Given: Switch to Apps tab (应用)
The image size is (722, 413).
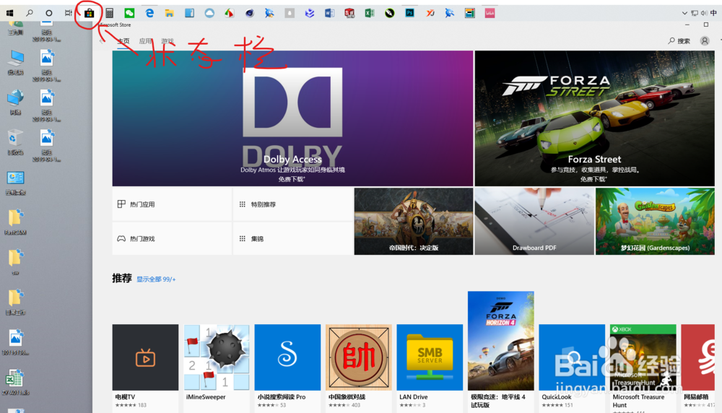Looking at the screenshot, I should coord(145,41).
